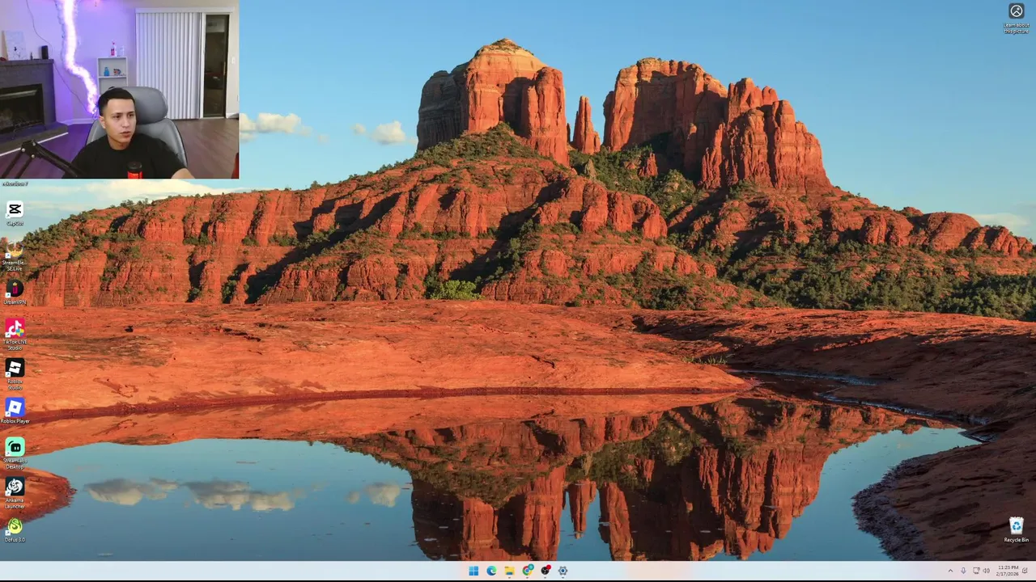1036x582 pixels.
Task: Open TikTok LIVE Studio shortcut
Action: tap(15, 334)
